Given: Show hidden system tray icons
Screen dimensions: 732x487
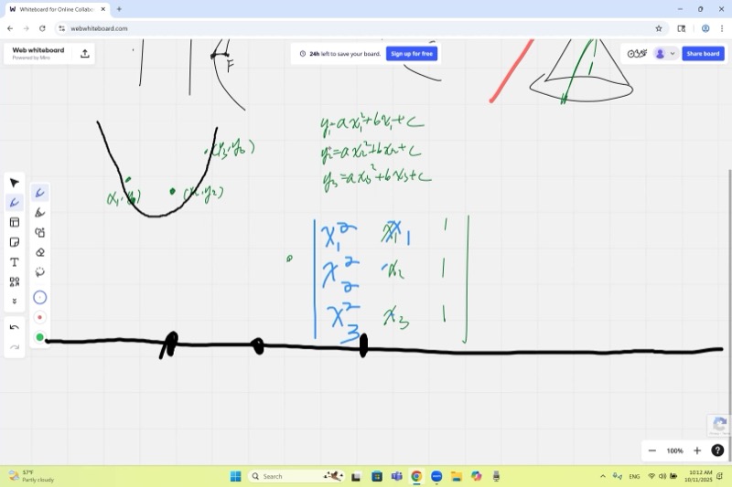Looking at the screenshot, I should click(603, 476).
